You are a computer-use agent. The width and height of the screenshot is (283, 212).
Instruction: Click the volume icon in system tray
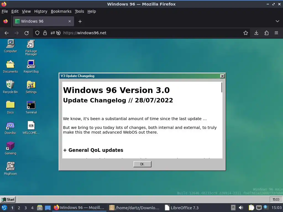coord(241,208)
